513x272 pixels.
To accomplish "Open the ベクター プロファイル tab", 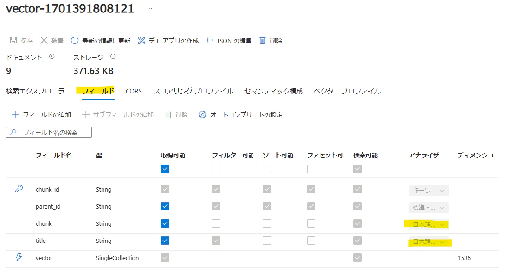I will pos(347,91).
